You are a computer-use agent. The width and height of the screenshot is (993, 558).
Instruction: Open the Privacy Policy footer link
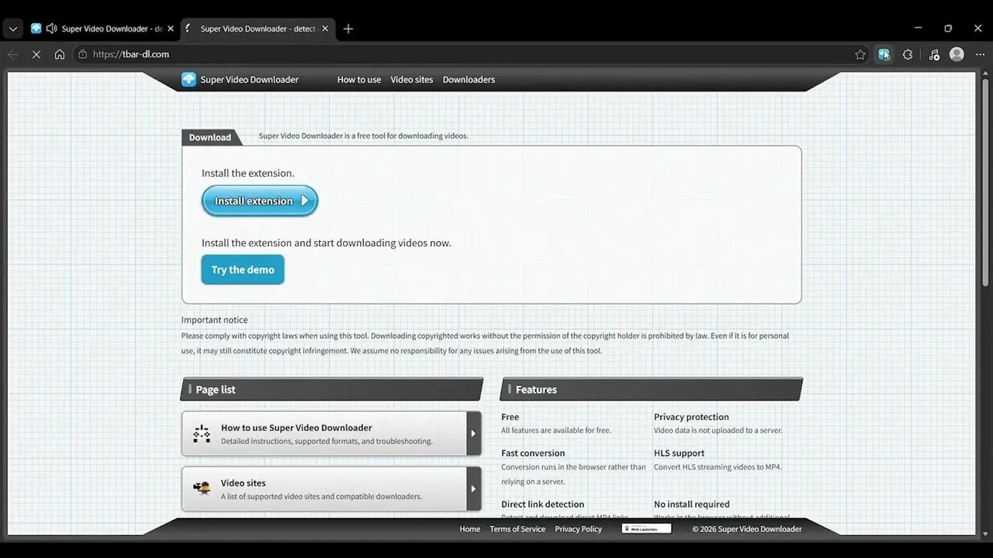click(578, 529)
